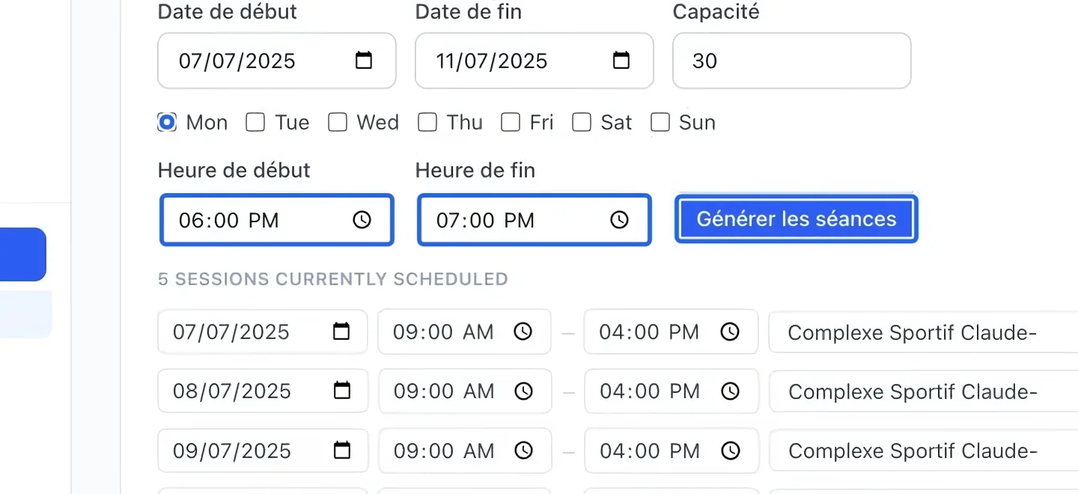This screenshot has width=1078, height=494.
Task: Click the Capacité field showing 30
Action: point(792,61)
